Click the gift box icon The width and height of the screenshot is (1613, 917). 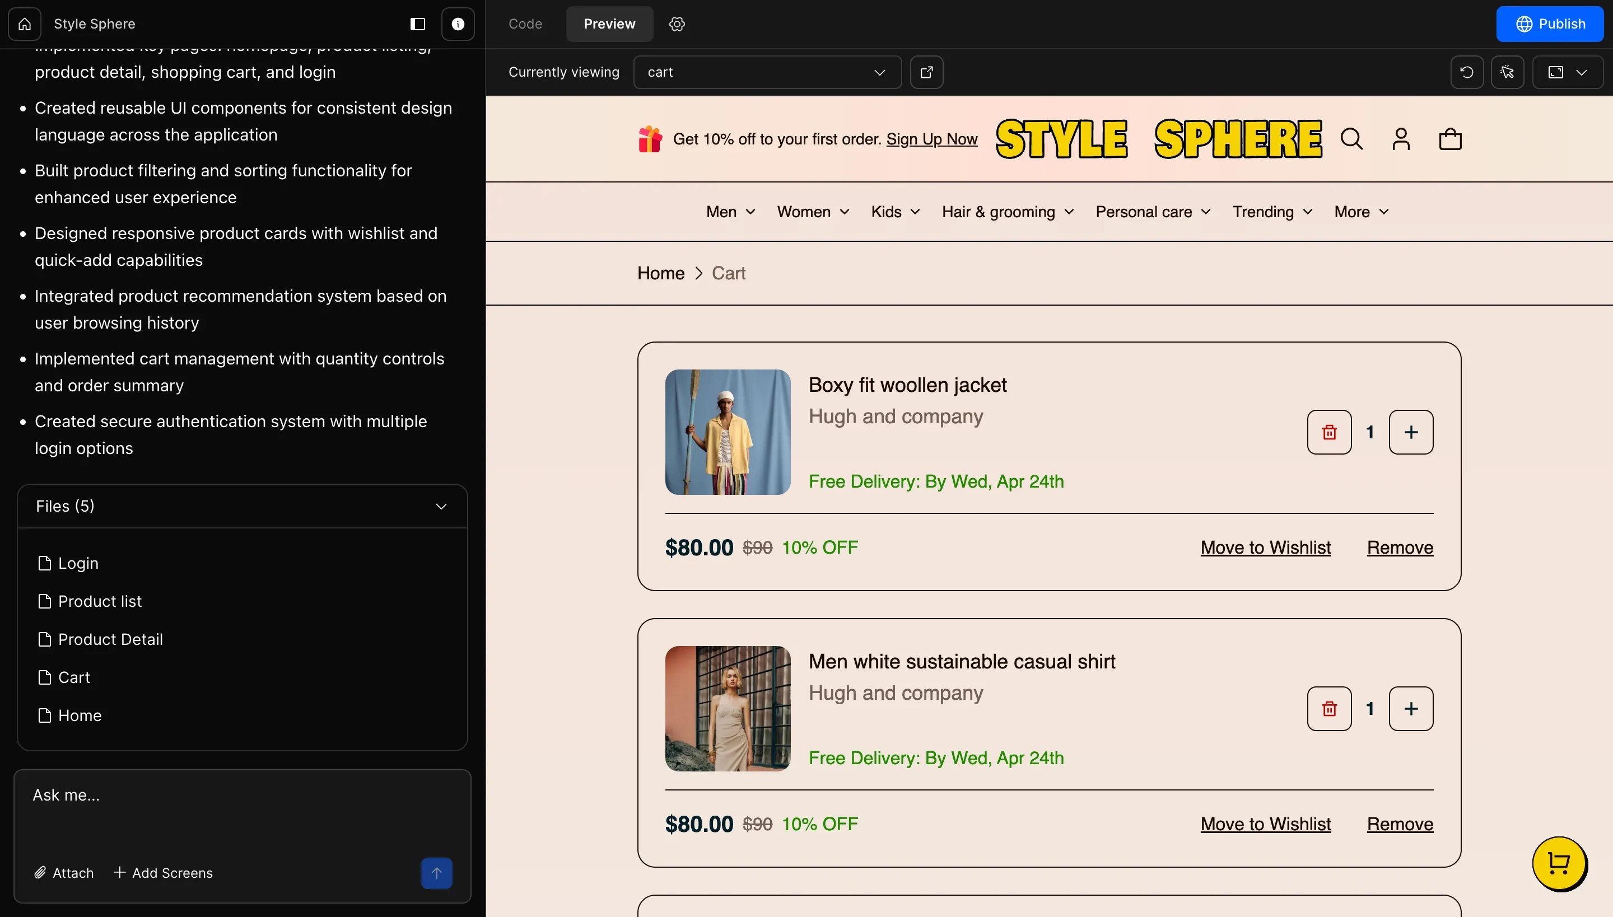(x=650, y=139)
